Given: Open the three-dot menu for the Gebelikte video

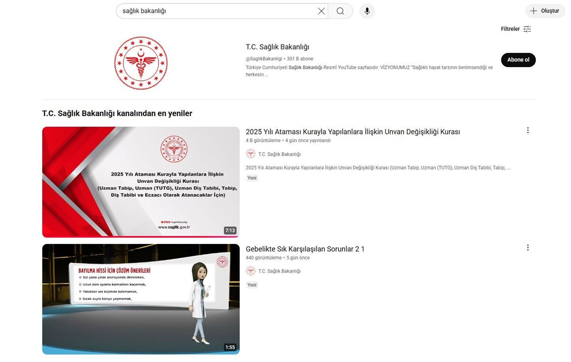Looking at the screenshot, I should coord(528,248).
